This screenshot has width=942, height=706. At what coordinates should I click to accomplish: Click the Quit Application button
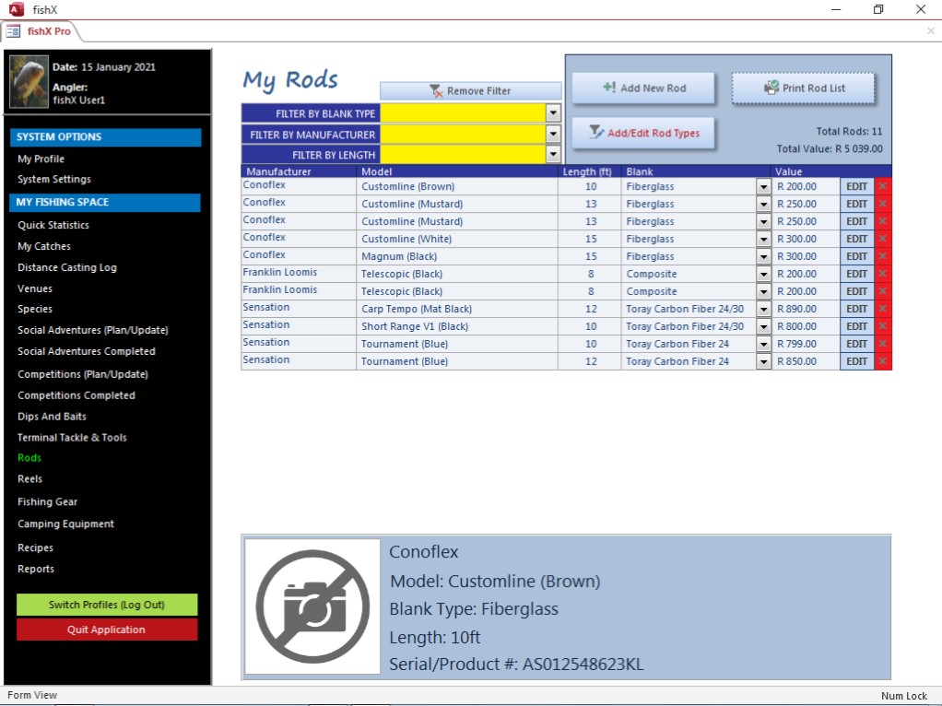[x=107, y=630]
